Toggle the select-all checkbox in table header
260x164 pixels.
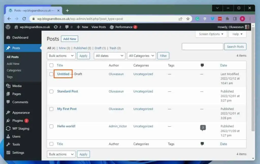point(51,65)
